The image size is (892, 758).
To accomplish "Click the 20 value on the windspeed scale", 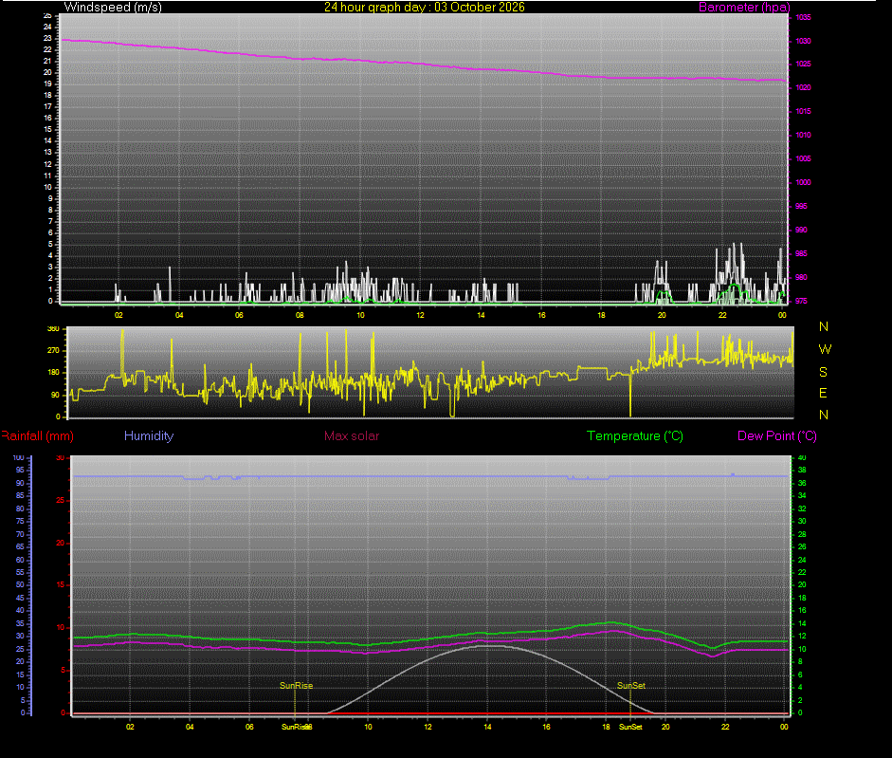I will click(x=47, y=72).
